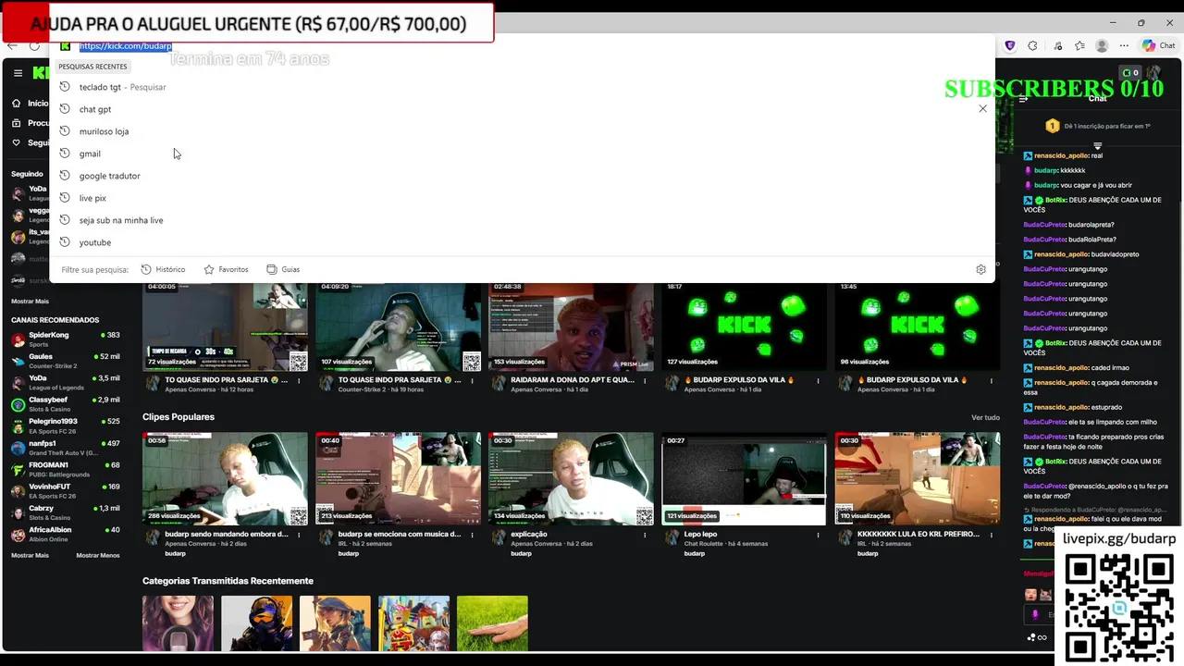
Task: Open the browser profile avatar
Action: [x=1102, y=46]
